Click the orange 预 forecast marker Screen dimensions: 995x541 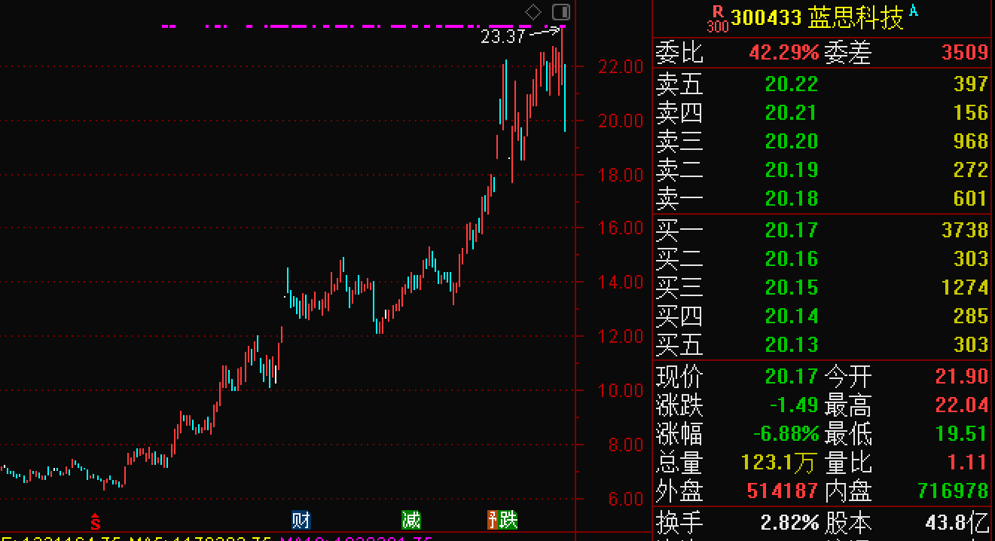coord(493,520)
